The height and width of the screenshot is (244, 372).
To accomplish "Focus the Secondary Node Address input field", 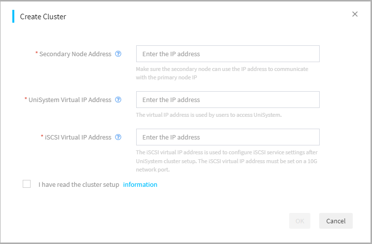I will click(228, 54).
